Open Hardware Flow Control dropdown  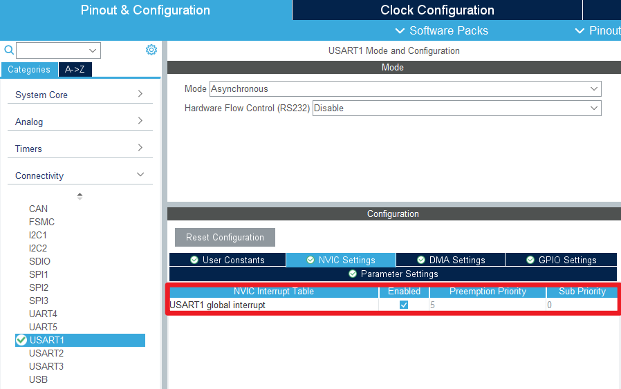[456, 108]
